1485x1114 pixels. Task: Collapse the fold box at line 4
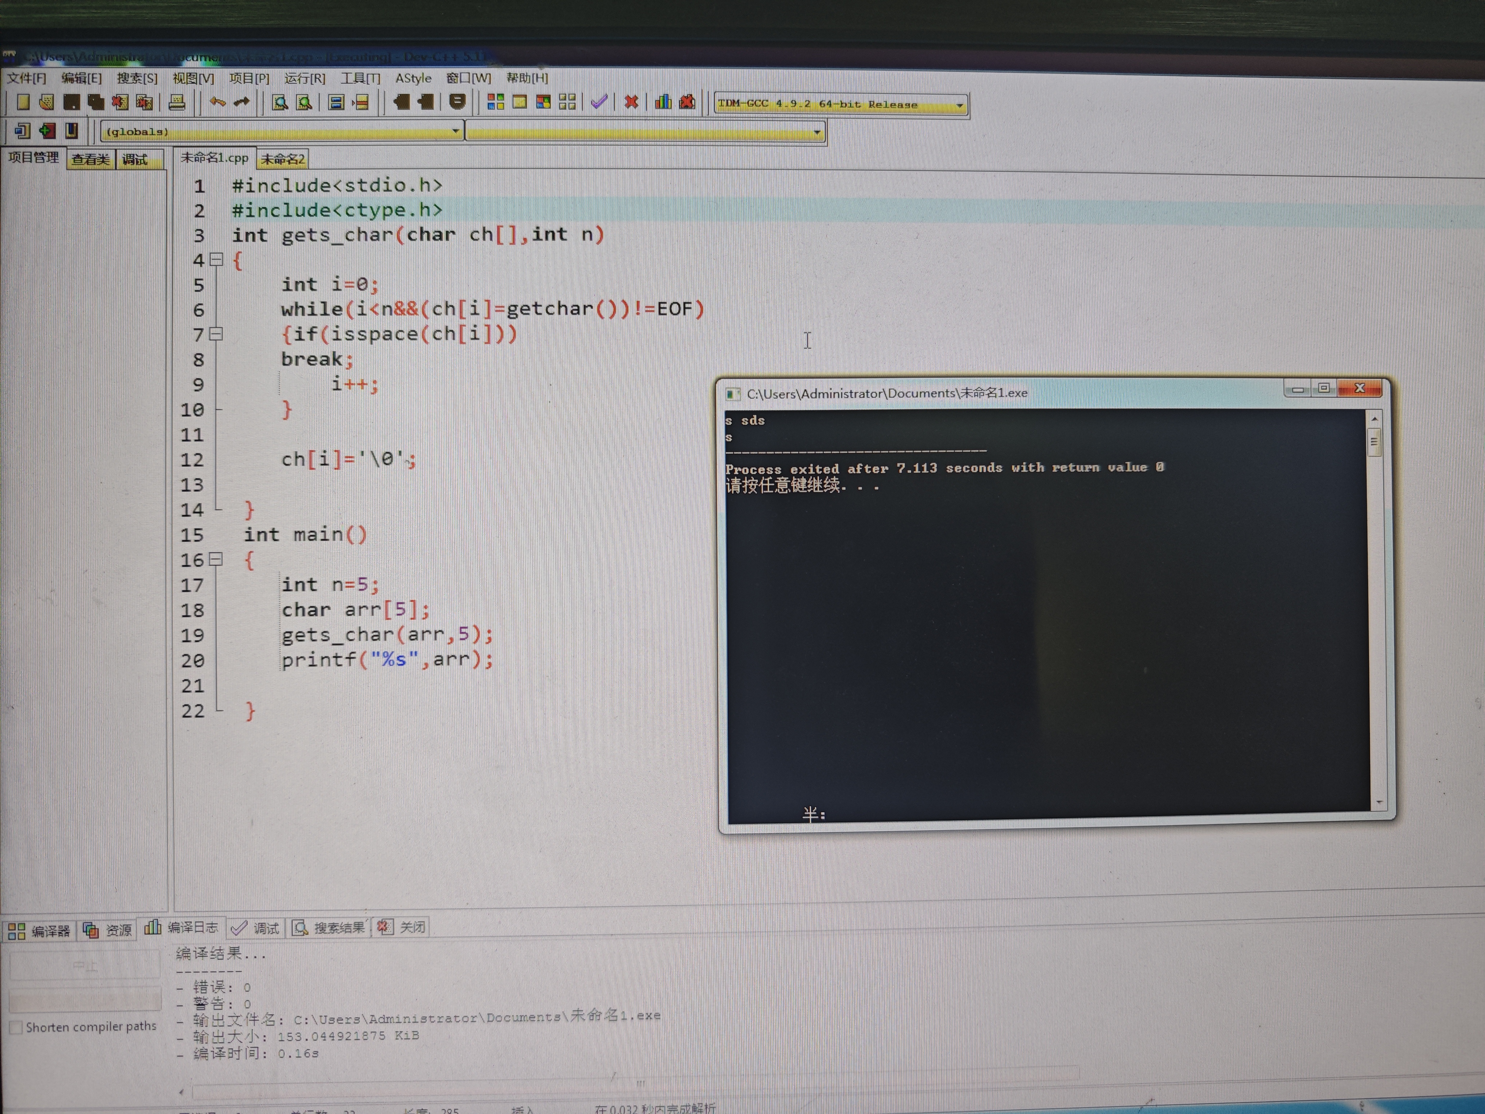click(216, 259)
